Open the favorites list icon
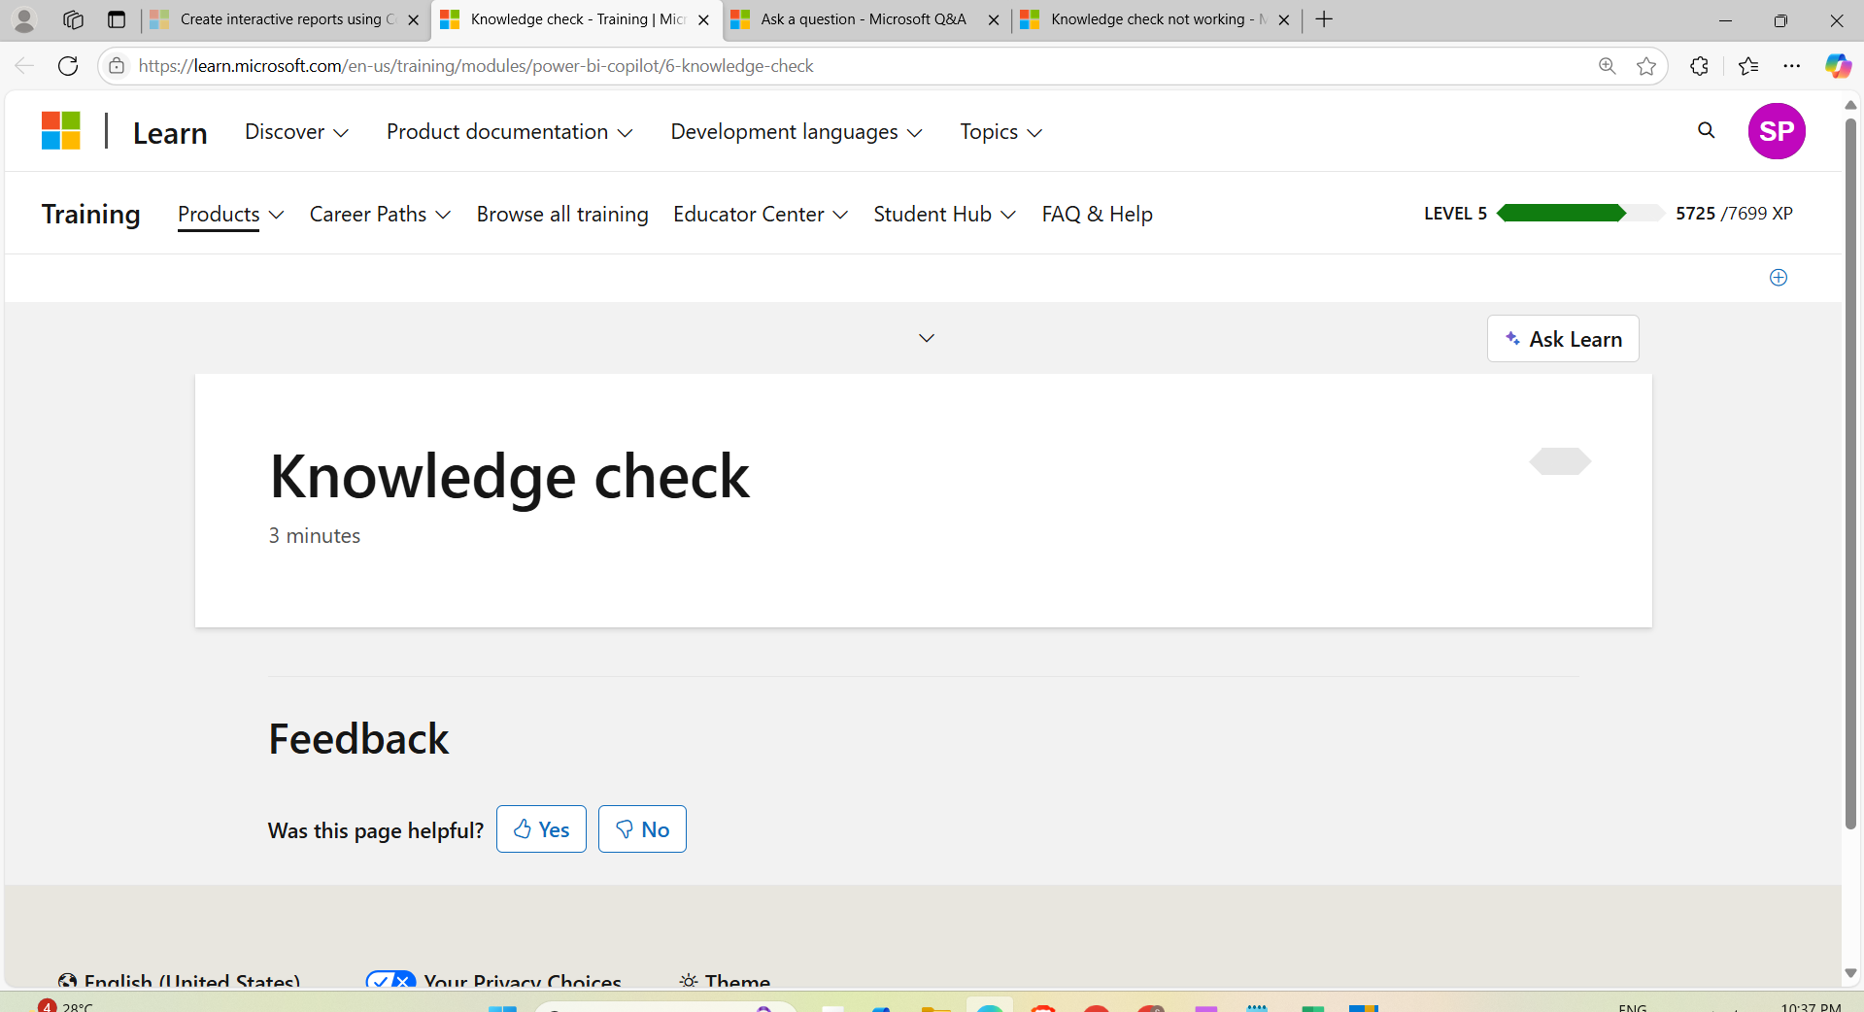 1748,66
